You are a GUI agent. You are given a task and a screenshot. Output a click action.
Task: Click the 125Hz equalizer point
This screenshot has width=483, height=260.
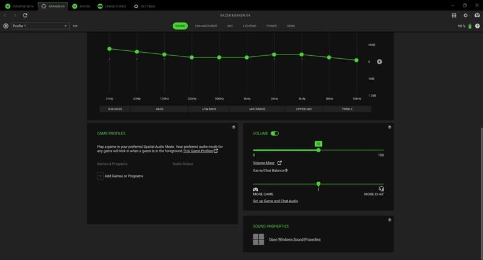pyautogui.click(x=164, y=55)
